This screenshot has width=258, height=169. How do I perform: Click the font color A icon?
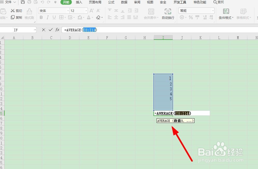[x=89, y=17]
